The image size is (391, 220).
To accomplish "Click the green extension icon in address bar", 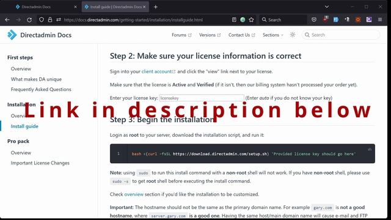I will coord(243,20).
